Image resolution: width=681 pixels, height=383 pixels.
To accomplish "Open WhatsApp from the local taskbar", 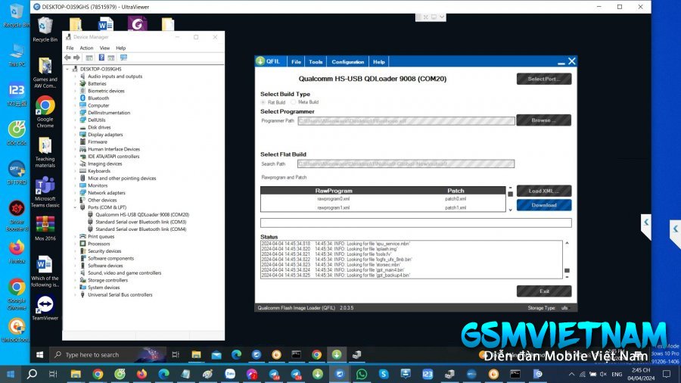I will point(362,374).
